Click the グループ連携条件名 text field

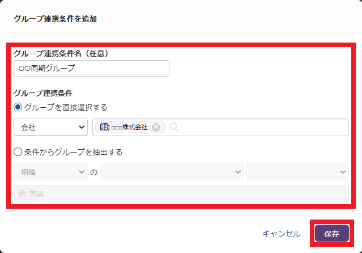click(x=91, y=69)
